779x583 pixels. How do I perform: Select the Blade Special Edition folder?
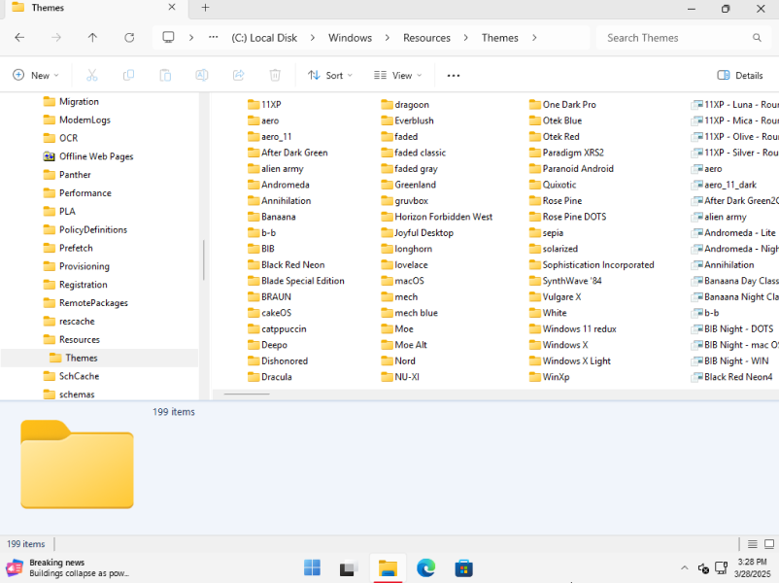[x=296, y=281]
